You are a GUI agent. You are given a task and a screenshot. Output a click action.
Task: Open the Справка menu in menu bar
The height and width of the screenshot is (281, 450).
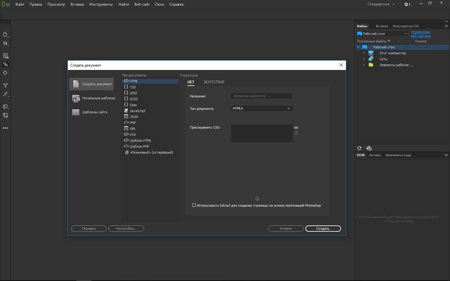[176, 4]
